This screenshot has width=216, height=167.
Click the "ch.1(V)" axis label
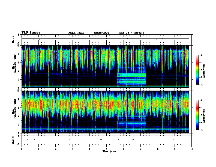13,39
